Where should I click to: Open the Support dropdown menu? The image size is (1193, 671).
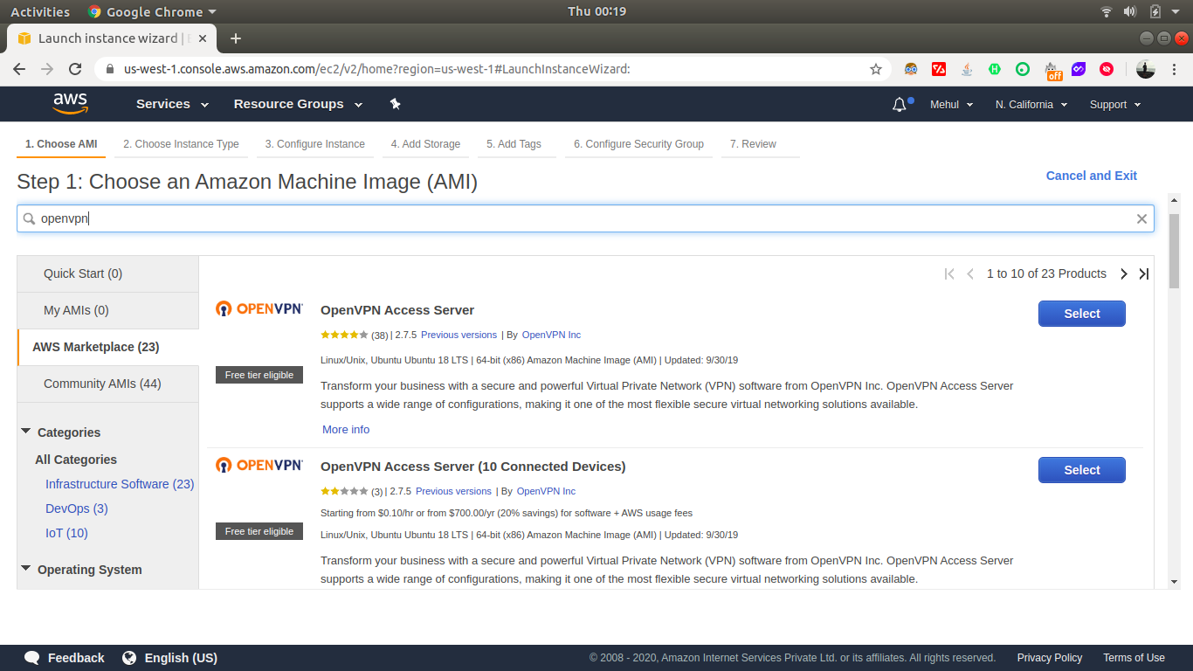pyautogui.click(x=1115, y=105)
